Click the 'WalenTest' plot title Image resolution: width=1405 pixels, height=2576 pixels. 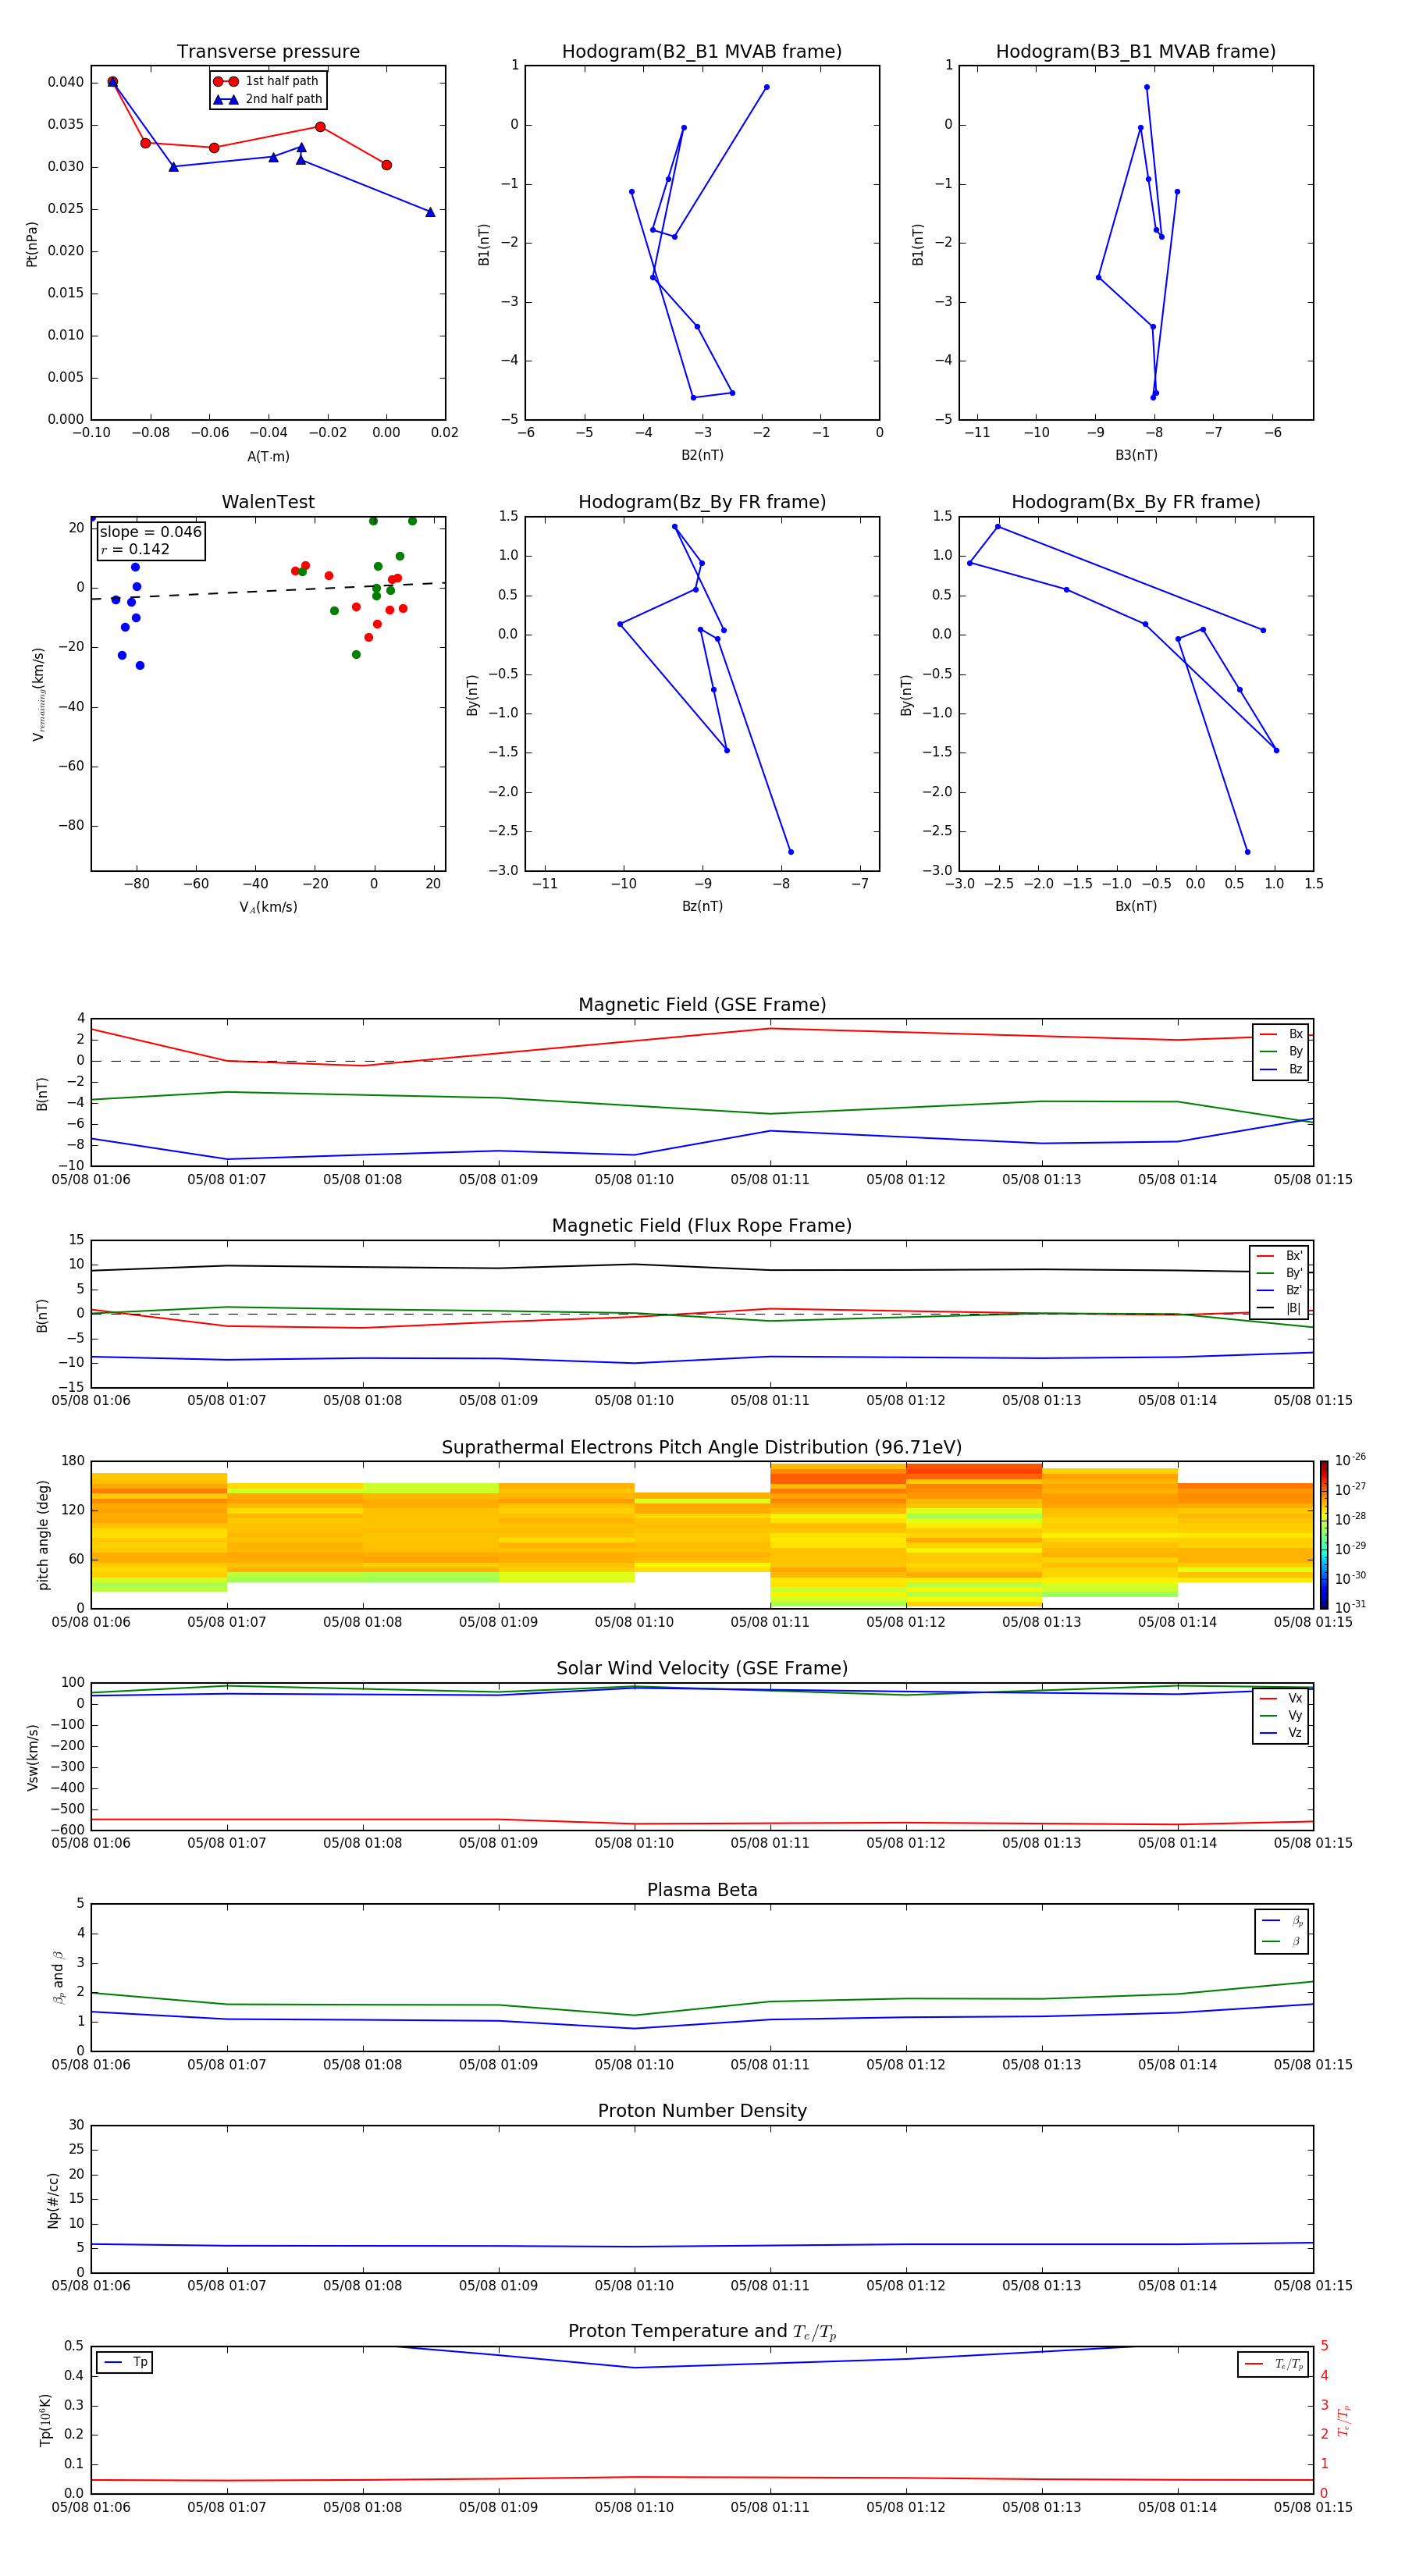click(x=268, y=502)
